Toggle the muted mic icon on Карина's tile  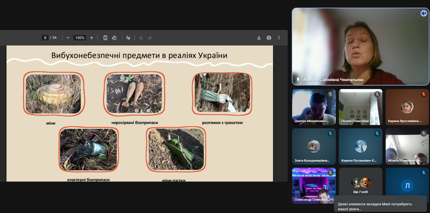[x=423, y=94]
